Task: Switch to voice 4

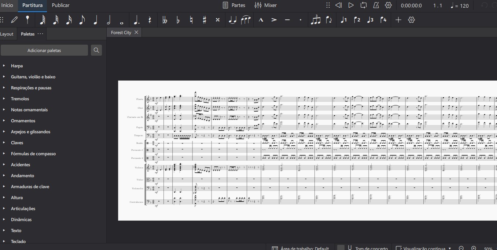Action: (383, 20)
